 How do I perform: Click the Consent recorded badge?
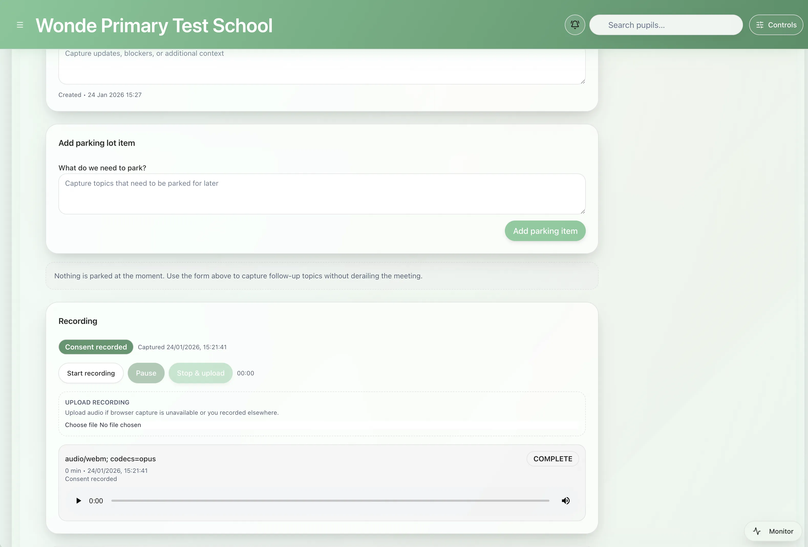click(96, 347)
